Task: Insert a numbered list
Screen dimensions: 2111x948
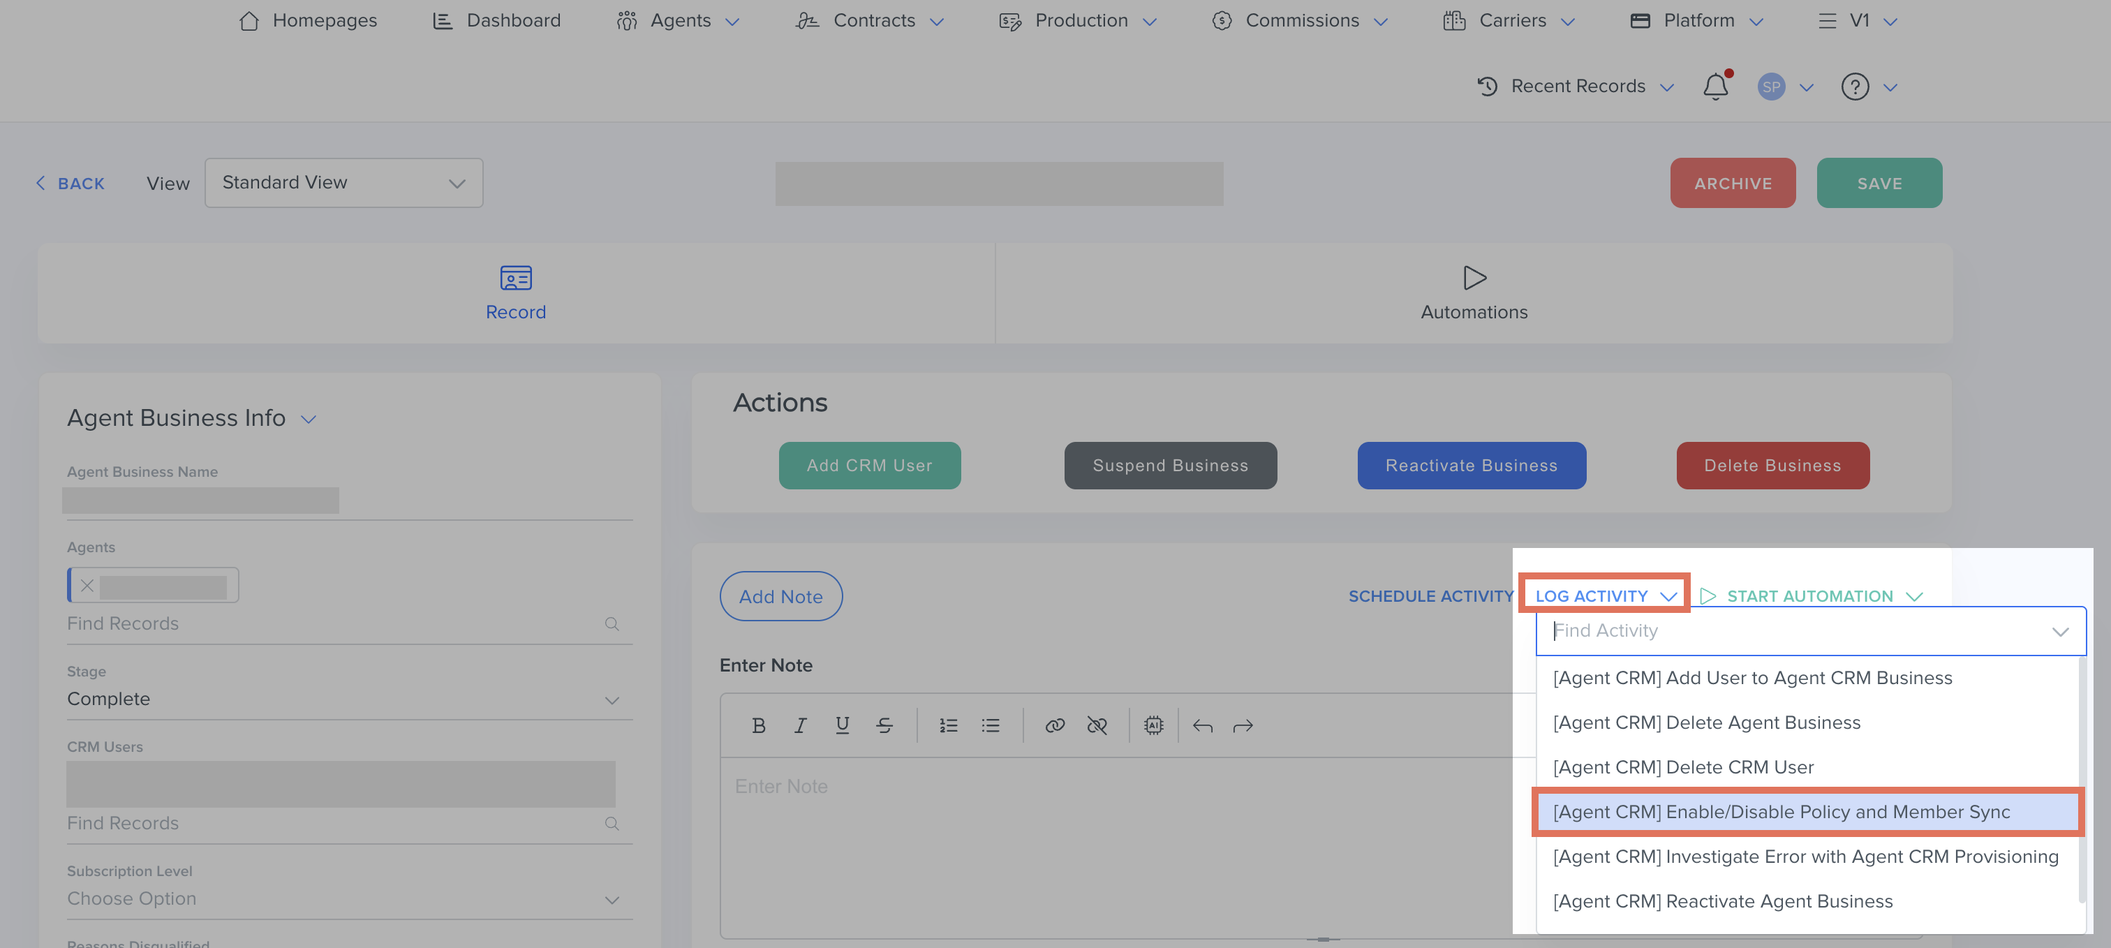Action: pyautogui.click(x=948, y=725)
